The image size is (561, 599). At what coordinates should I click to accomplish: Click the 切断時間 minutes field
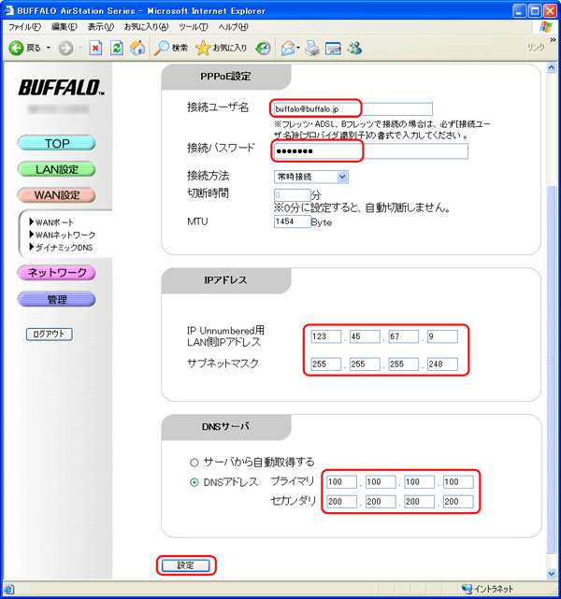(x=293, y=195)
